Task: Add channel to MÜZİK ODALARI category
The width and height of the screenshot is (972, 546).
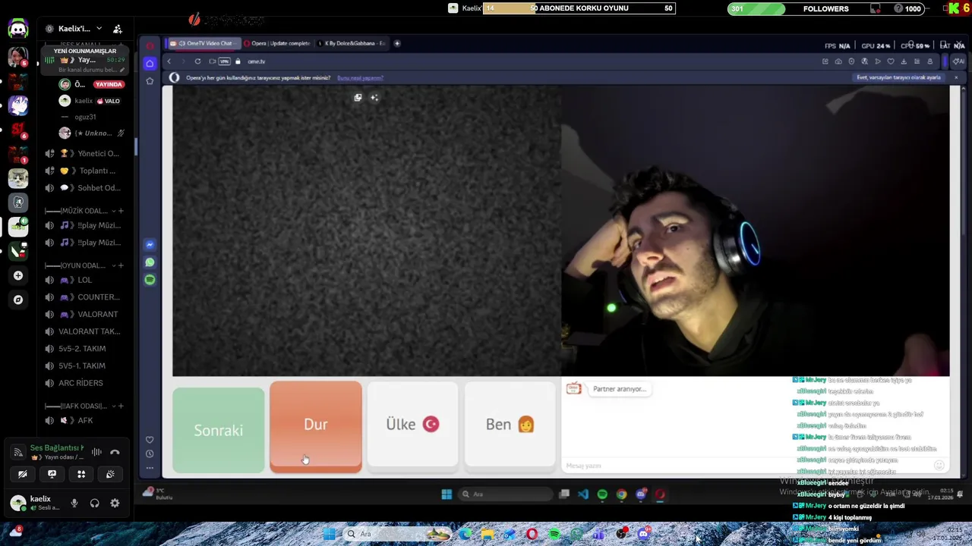Action: click(121, 211)
